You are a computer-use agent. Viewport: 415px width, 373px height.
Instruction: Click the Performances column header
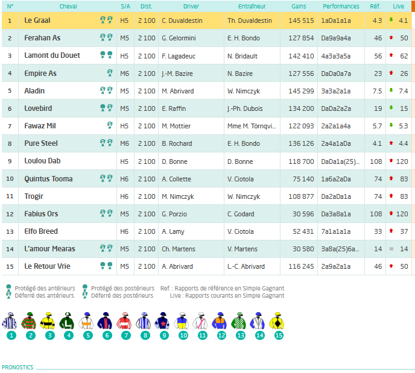[341, 7]
